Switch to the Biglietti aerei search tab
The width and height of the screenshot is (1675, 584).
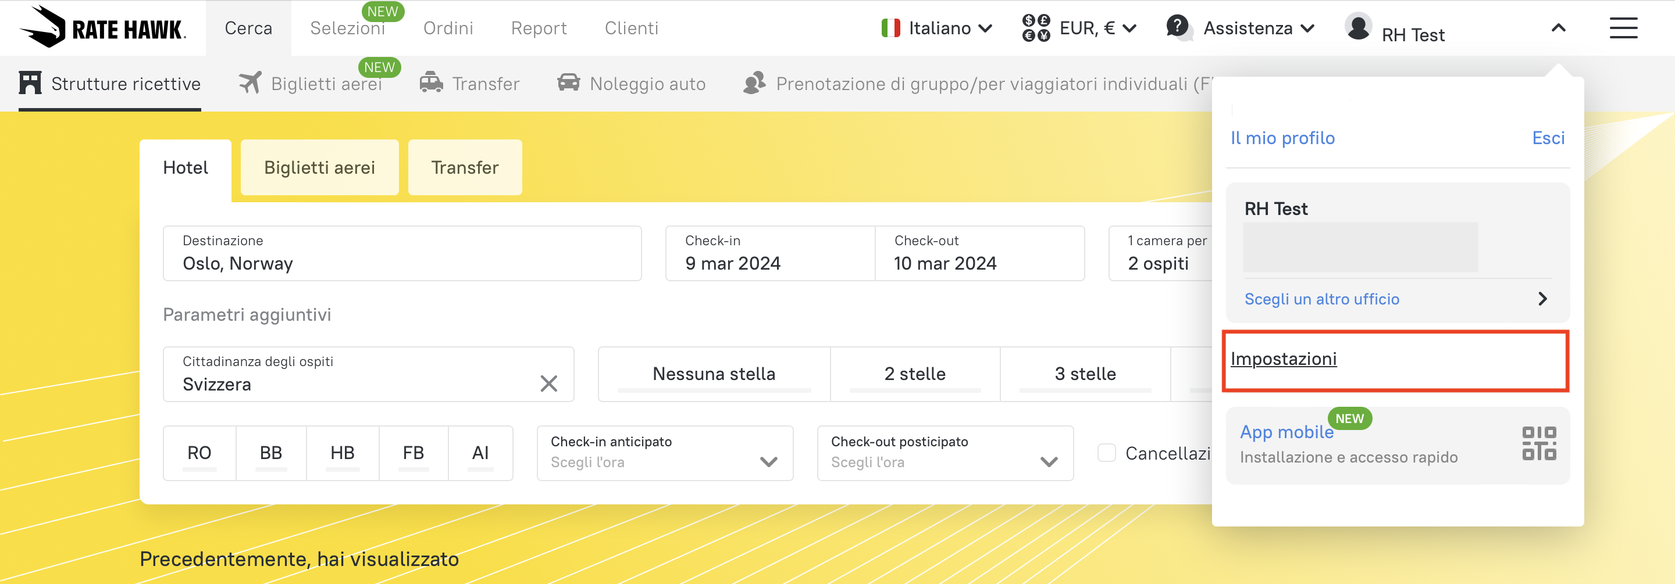coord(319,167)
